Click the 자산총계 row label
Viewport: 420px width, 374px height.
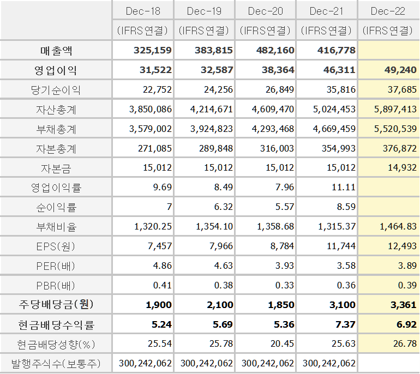56,110
